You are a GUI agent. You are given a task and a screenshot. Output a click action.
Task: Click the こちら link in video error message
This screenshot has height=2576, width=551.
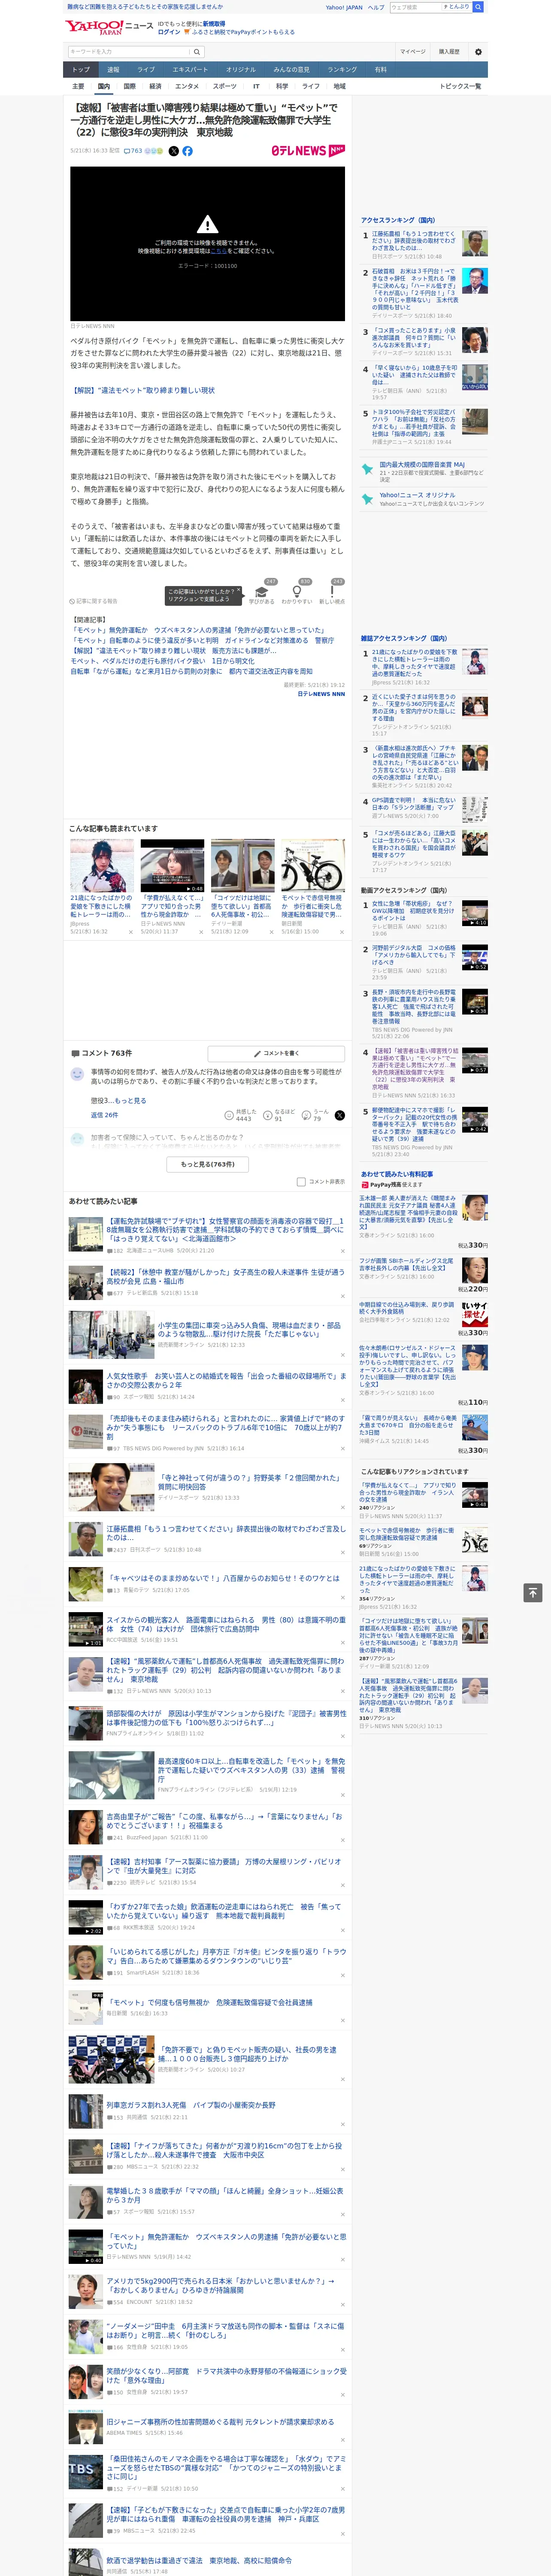218,251
